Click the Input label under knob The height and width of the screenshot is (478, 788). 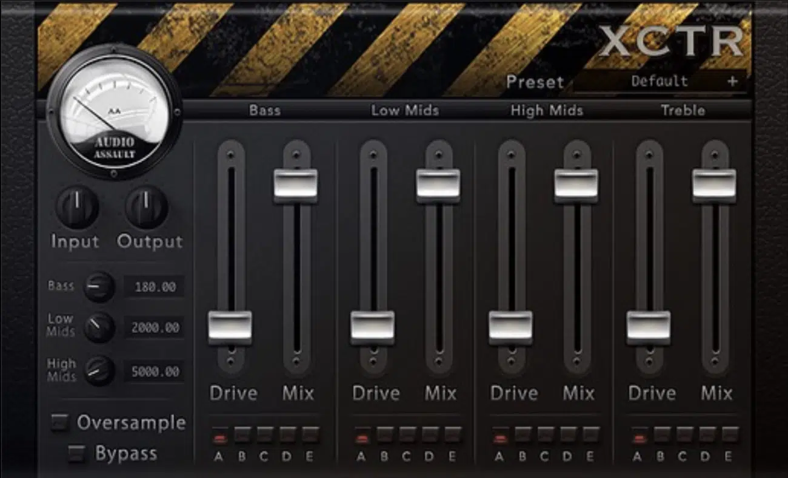[x=75, y=241]
